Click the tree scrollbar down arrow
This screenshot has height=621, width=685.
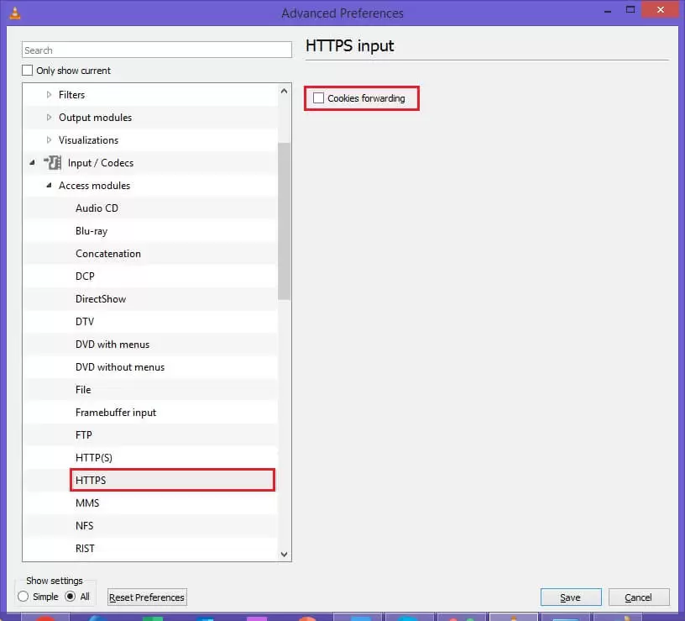point(284,554)
